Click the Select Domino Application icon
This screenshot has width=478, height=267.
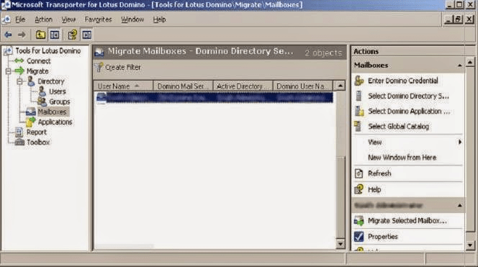[359, 111]
